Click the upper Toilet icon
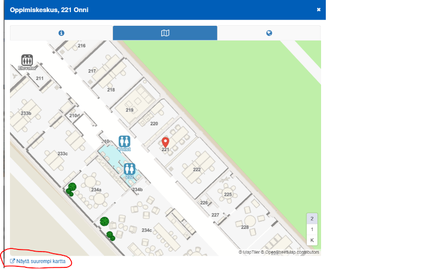Image resolution: width=433 pixels, height=270 pixels. click(125, 142)
